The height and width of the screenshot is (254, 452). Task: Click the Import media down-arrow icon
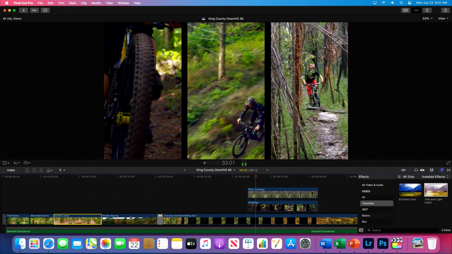tap(23, 10)
